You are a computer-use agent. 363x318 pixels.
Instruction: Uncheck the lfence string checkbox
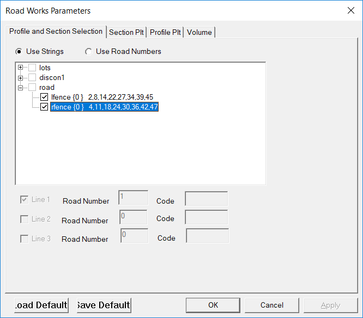click(44, 97)
